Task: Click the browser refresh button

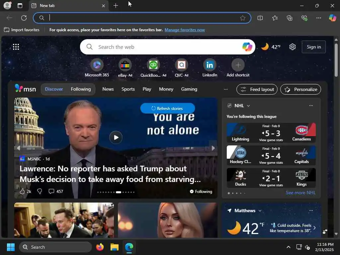Action: click(x=24, y=18)
